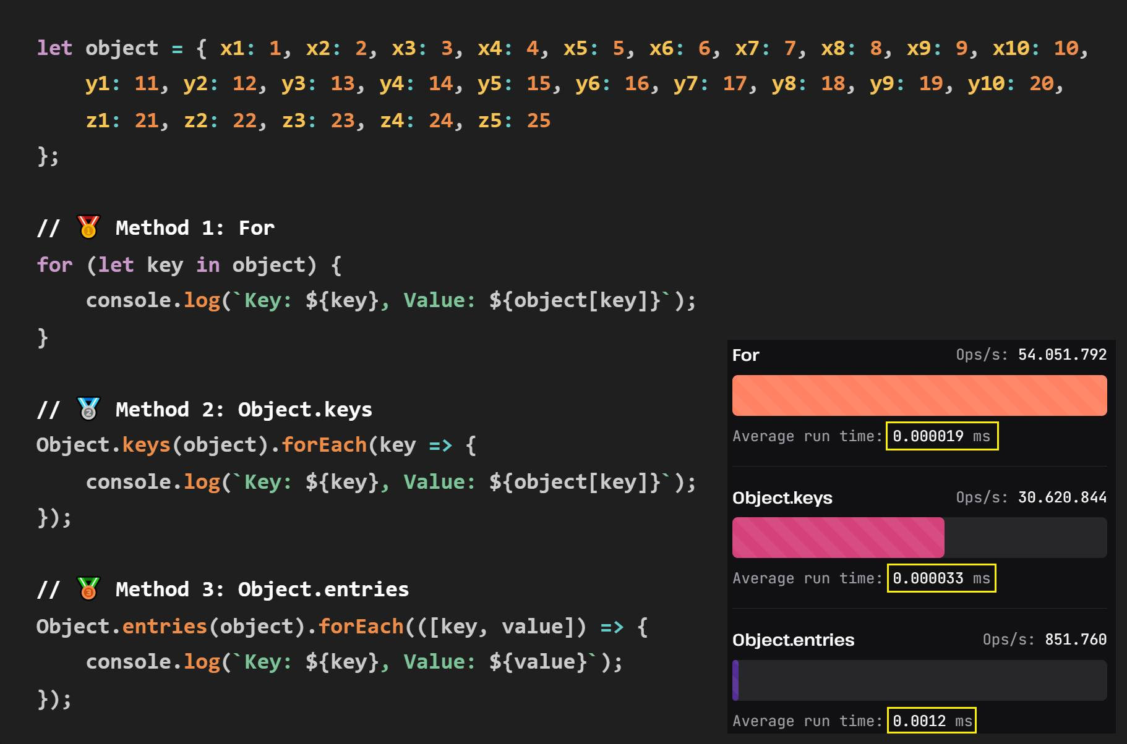Screen dimensions: 1127x744
Task: Select the highlighted 0.000033 ms run time
Action: [x=940, y=578]
